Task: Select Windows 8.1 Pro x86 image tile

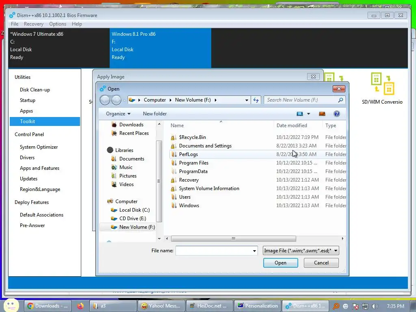Action: point(160,48)
